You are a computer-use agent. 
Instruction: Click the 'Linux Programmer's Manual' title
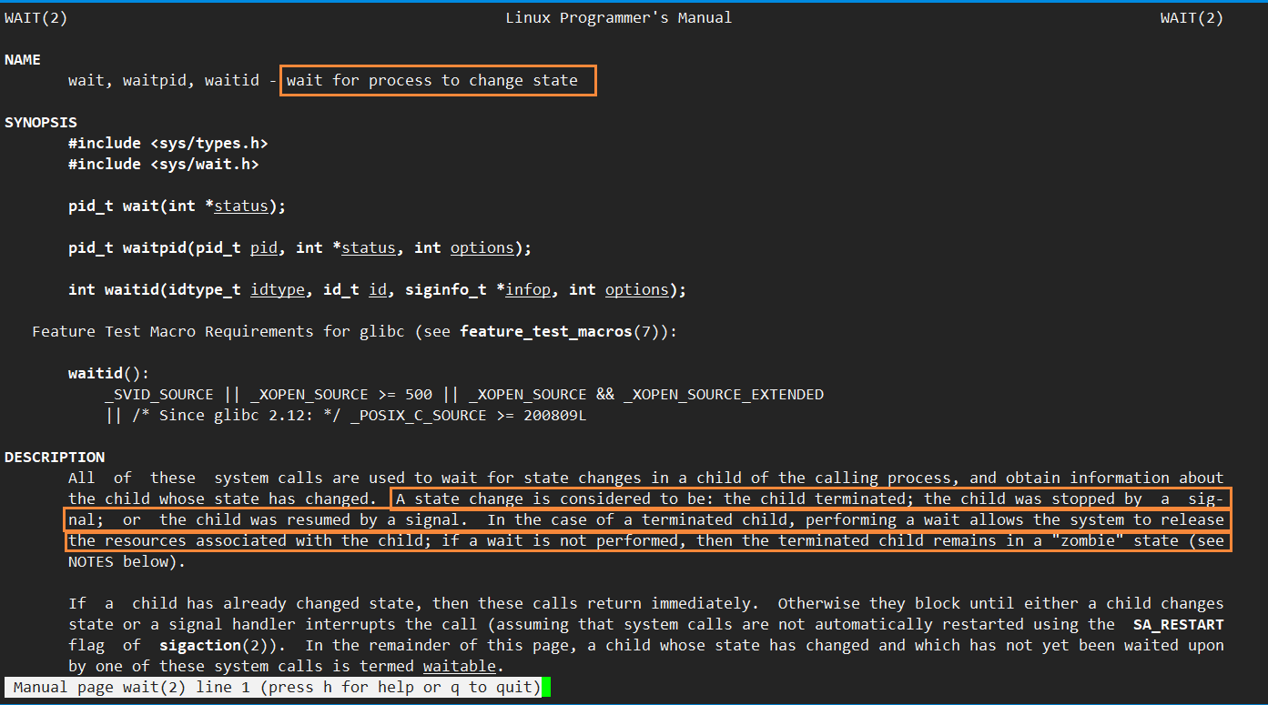pyautogui.click(x=618, y=18)
